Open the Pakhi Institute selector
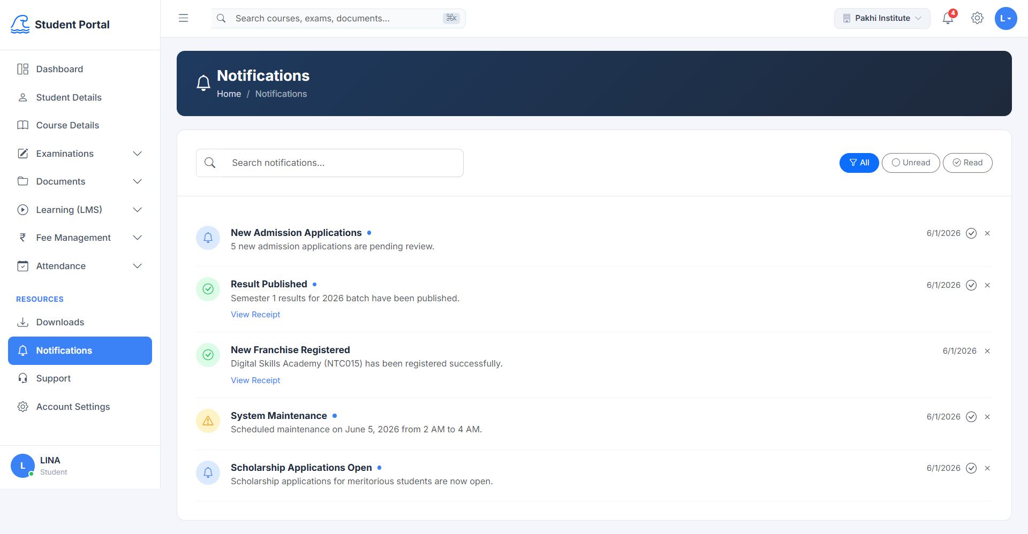The width and height of the screenshot is (1028, 534). 882,18
